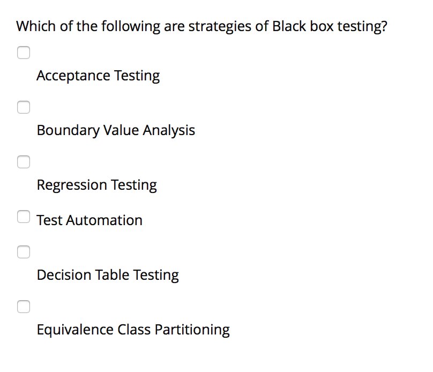Click the answer option listing Test Automation
433x372 pixels.
click(x=89, y=220)
